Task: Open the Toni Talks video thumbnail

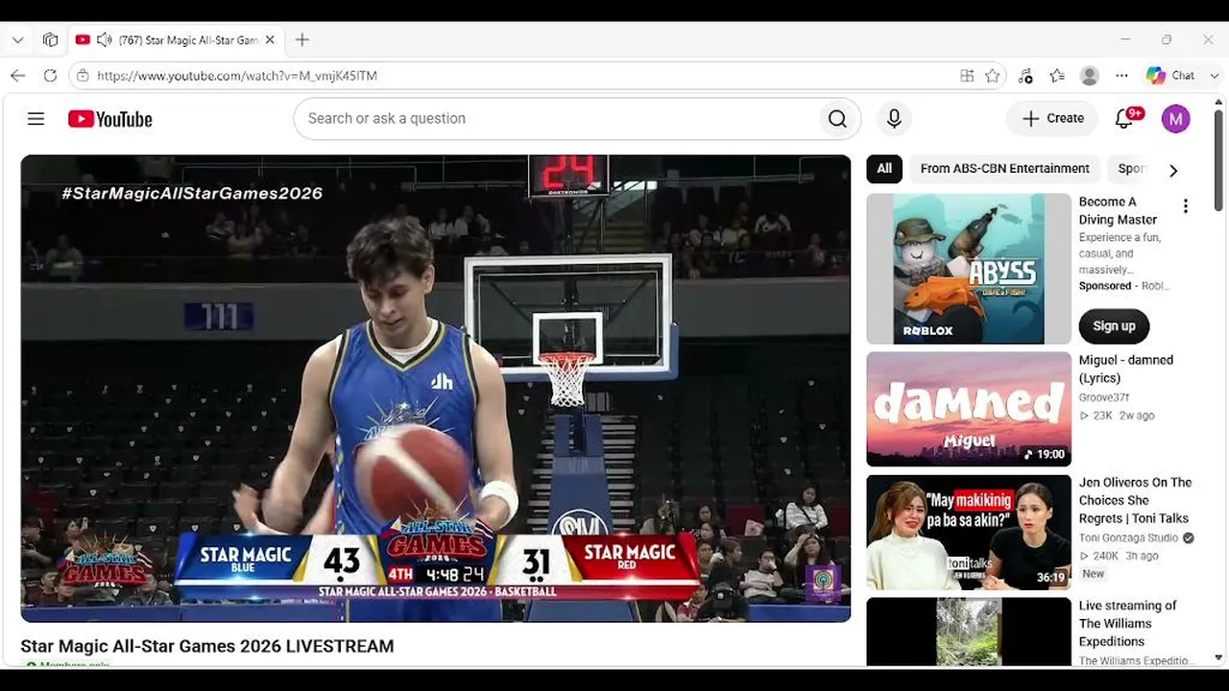Action: tap(969, 533)
